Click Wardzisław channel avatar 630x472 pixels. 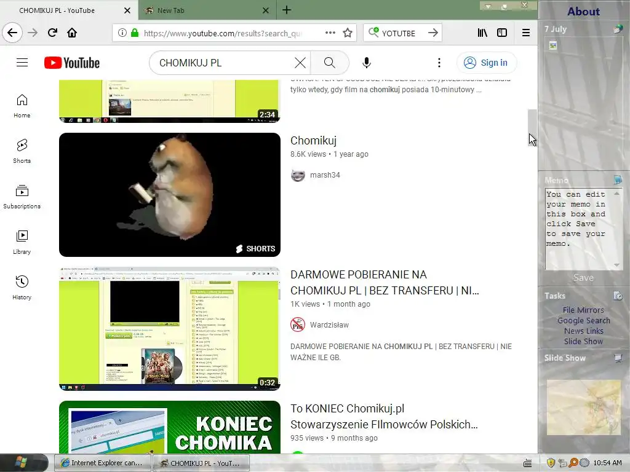point(298,324)
